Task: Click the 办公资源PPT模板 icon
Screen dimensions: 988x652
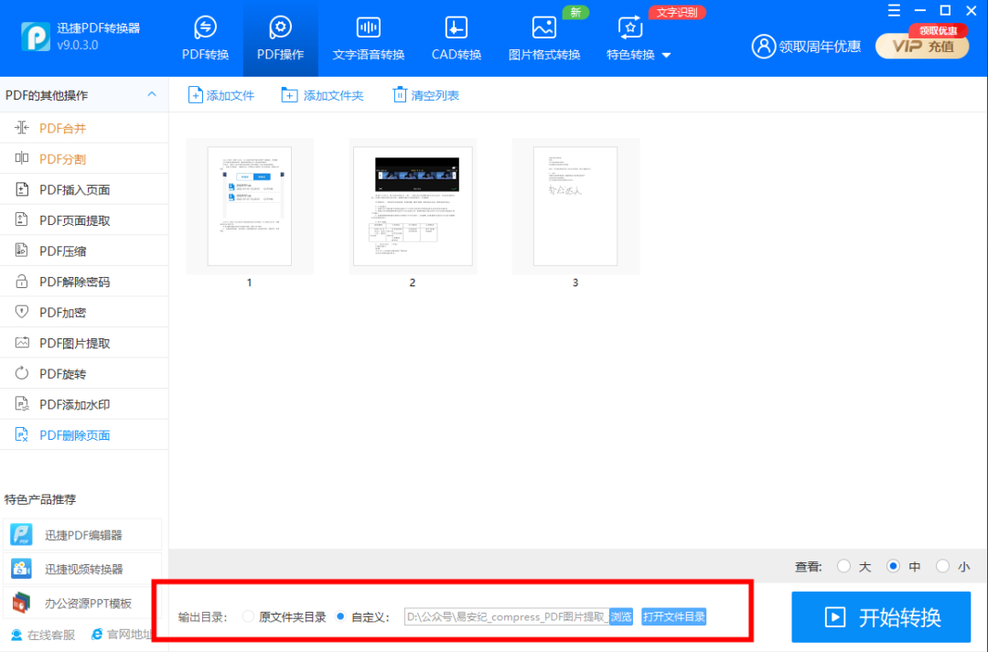Action: (21, 603)
